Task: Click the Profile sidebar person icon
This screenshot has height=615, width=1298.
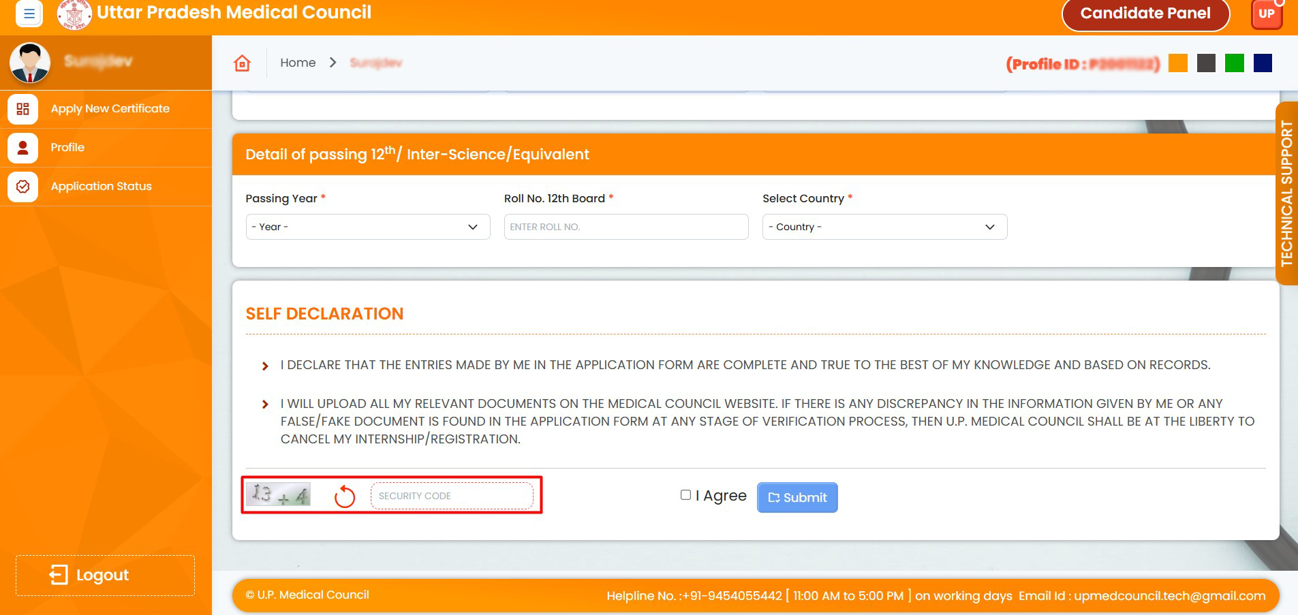Action: [23, 148]
